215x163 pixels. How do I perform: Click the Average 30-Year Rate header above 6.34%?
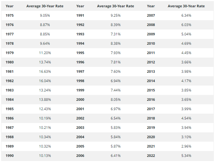click(186, 6)
